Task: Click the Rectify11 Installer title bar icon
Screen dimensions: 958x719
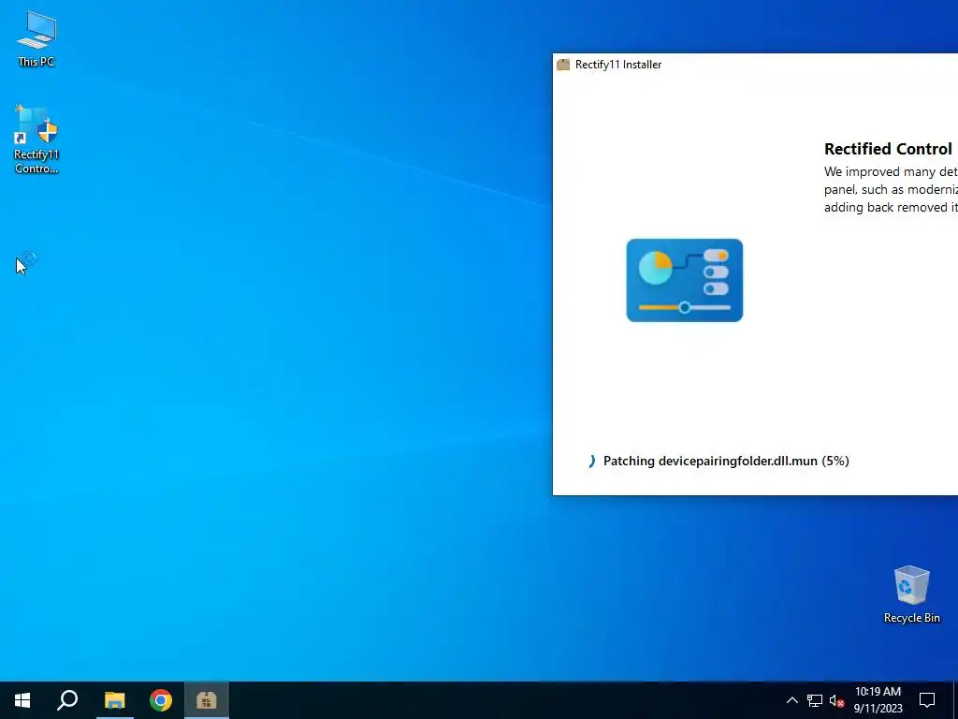Action: coord(563,65)
